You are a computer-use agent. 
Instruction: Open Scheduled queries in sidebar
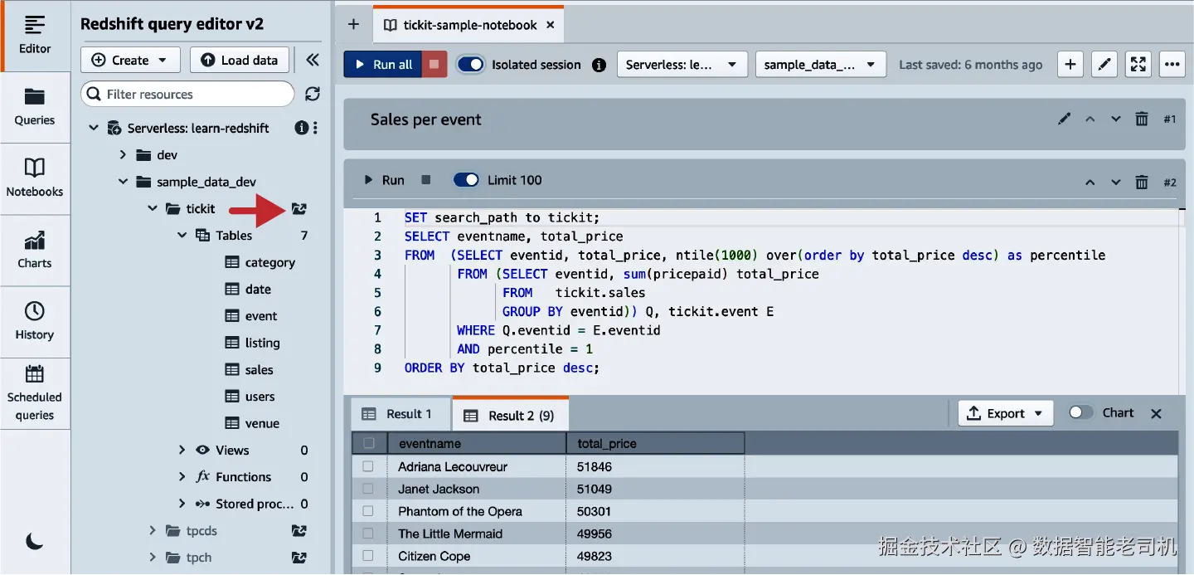click(x=35, y=394)
